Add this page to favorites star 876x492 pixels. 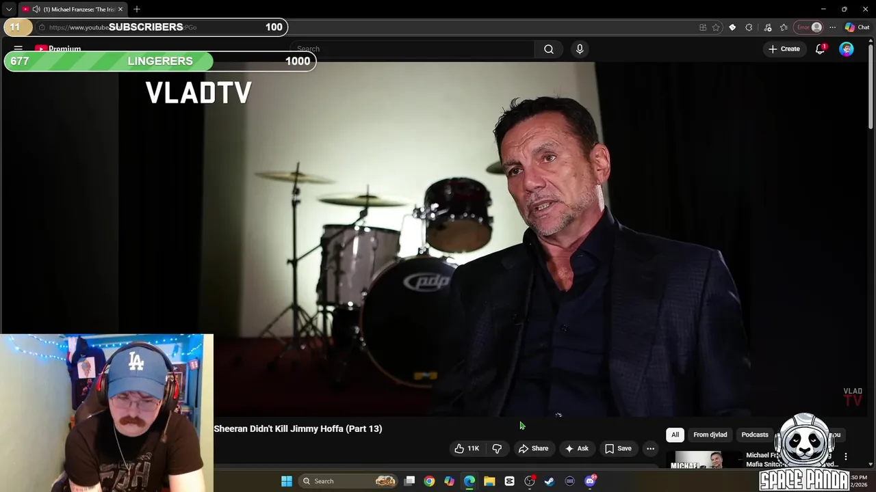(716, 27)
